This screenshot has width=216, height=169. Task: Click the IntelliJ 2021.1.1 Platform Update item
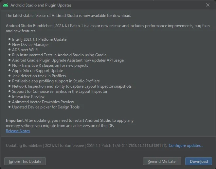tap(39, 39)
